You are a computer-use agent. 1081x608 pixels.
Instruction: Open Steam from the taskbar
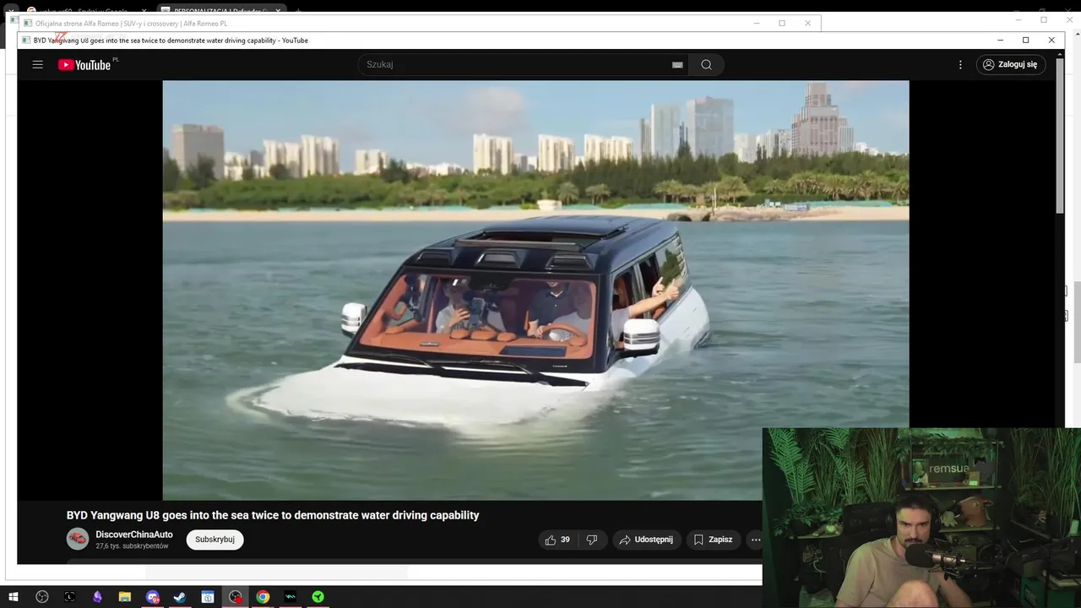180,597
